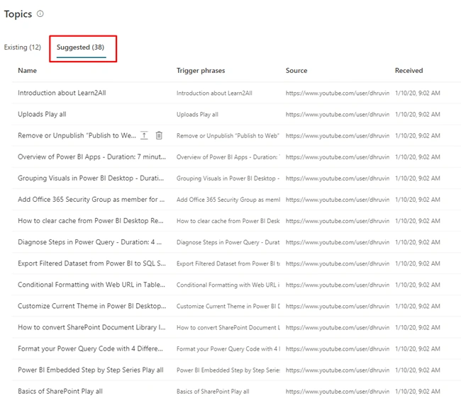Open Grouping Visuals in Power BI Desktop topic

[91, 178]
